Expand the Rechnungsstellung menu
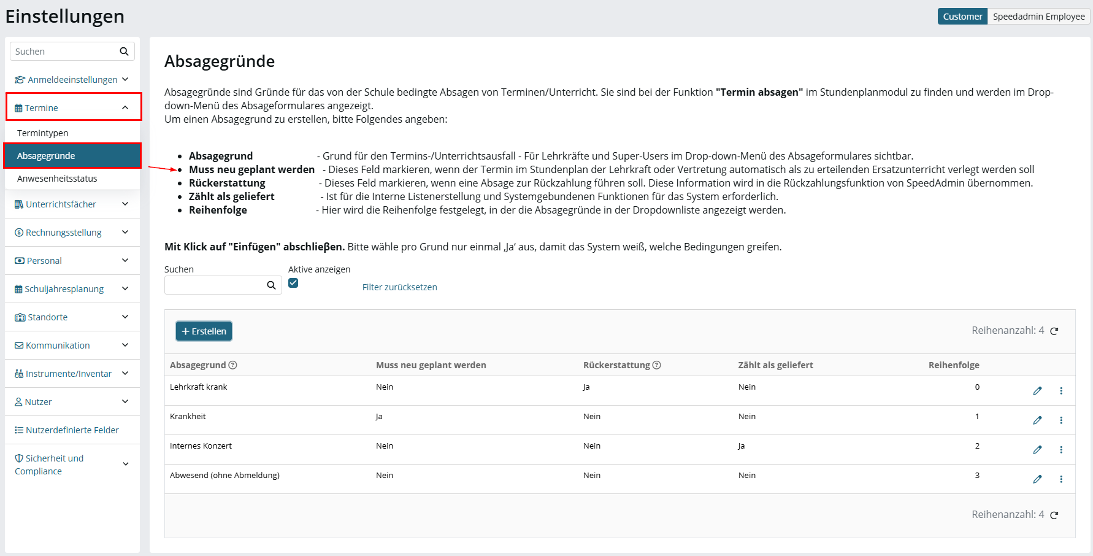The width and height of the screenshot is (1093, 556). coord(72,233)
